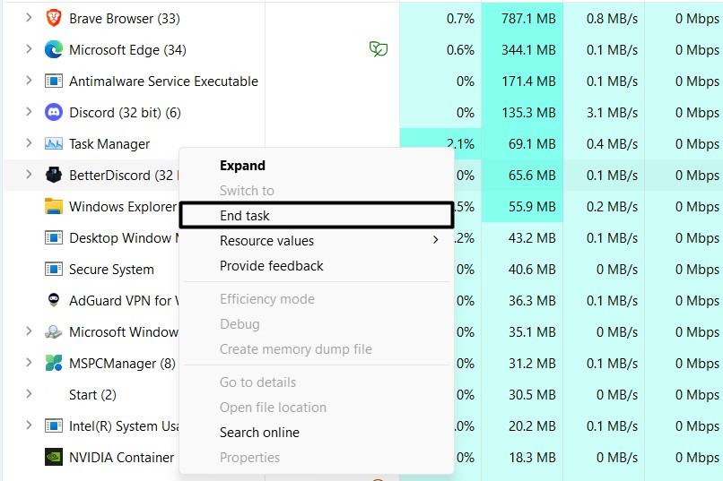
Task: Expand the Discord (32 bit) process group
Action: coord(29,113)
